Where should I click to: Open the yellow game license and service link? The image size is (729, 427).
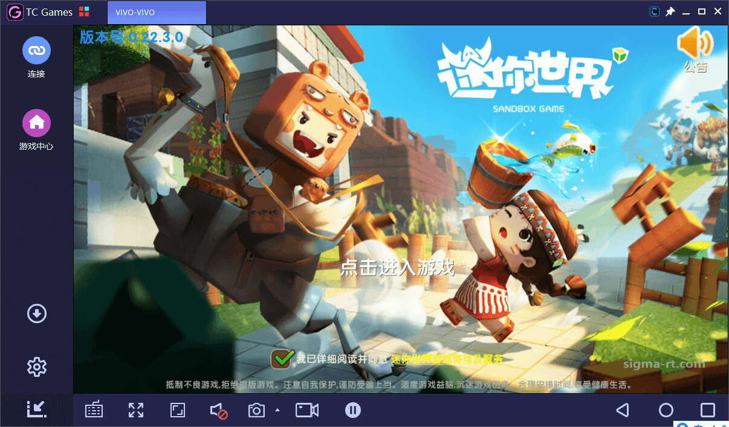point(447,359)
